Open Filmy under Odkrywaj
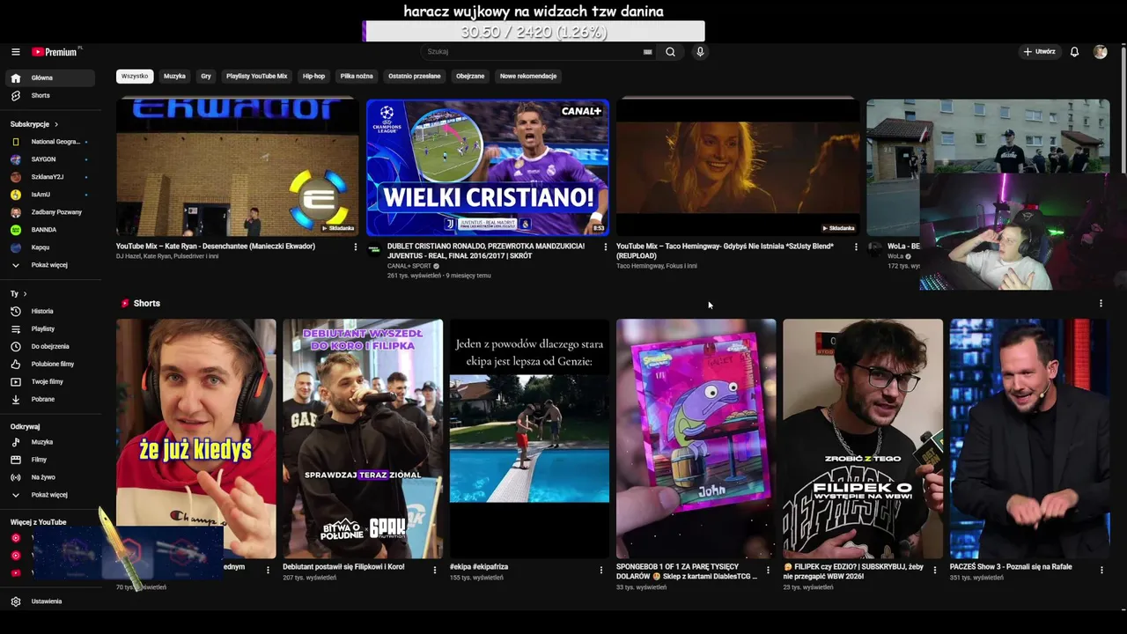This screenshot has width=1127, height=634. tap(49, 460)
